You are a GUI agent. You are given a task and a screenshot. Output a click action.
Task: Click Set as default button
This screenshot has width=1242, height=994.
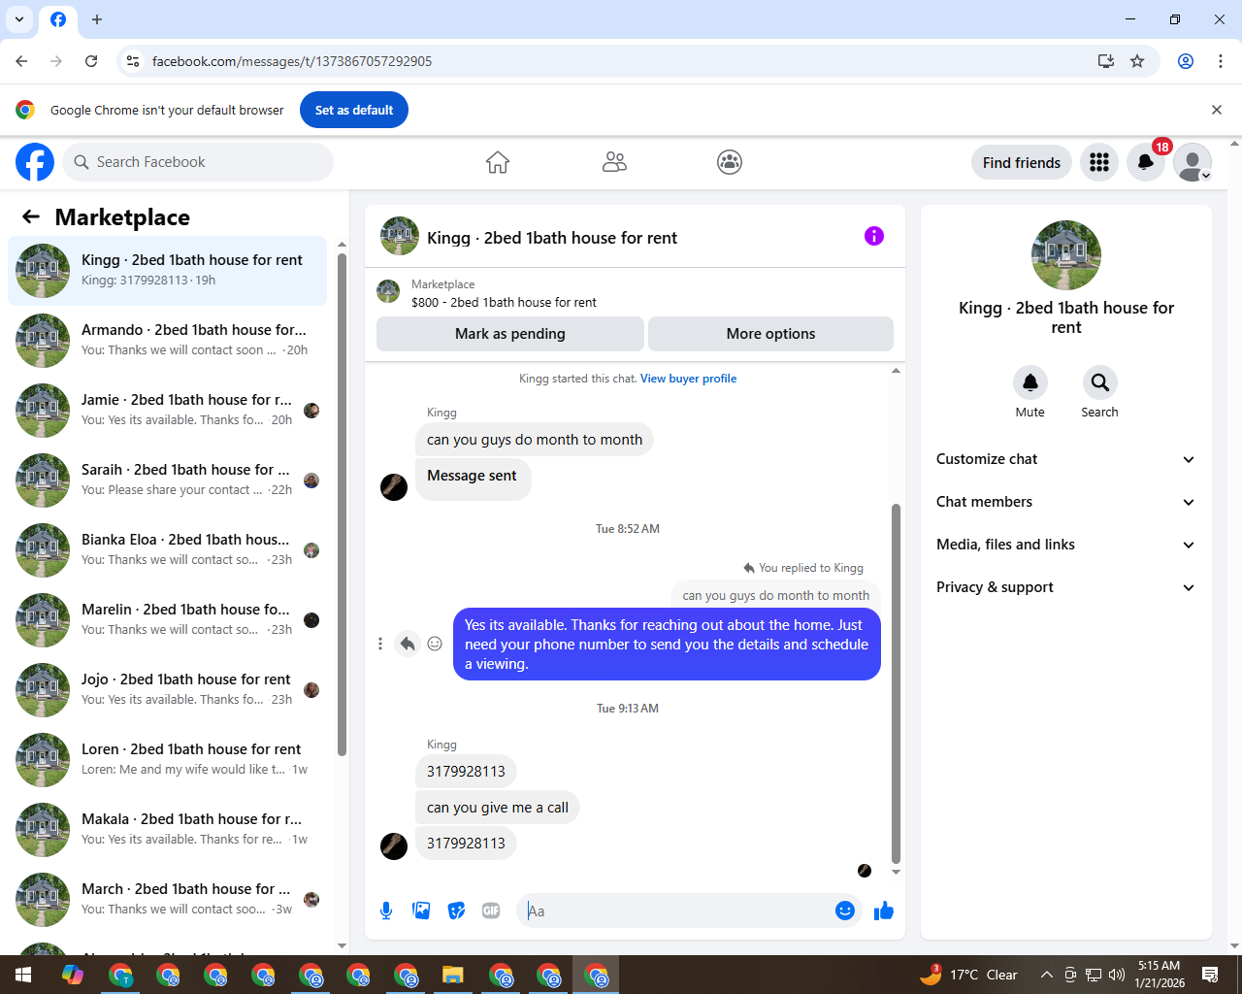coord(354,110)
